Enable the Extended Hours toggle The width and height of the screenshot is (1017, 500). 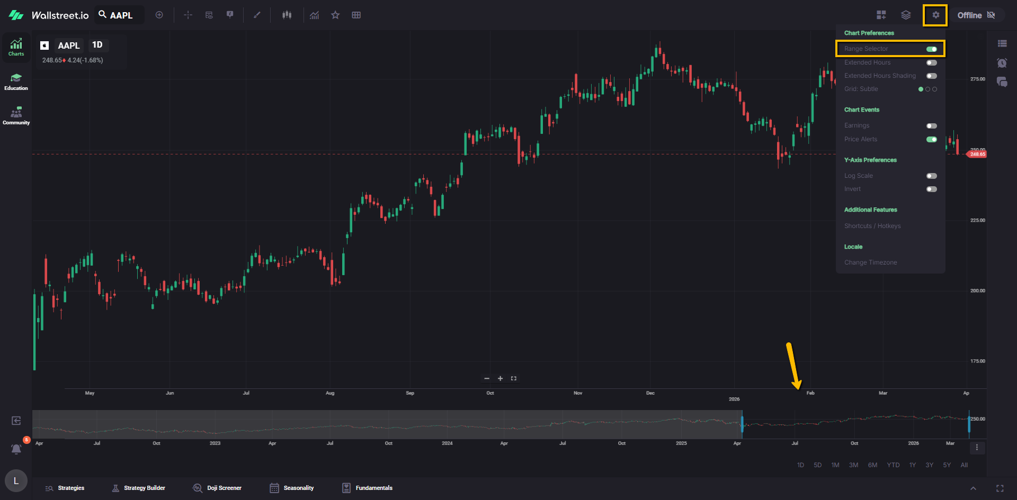pos(931,63)
